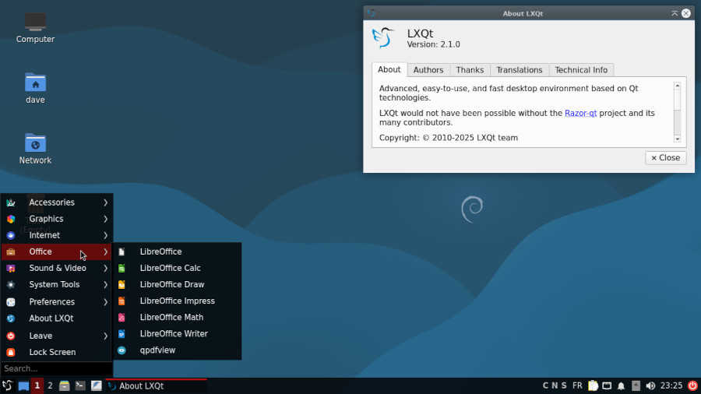Image resolution: width=701 pixels, height=394 pixels.
Task: Expand the Office submenu arrow
Action: click(105, 252)
